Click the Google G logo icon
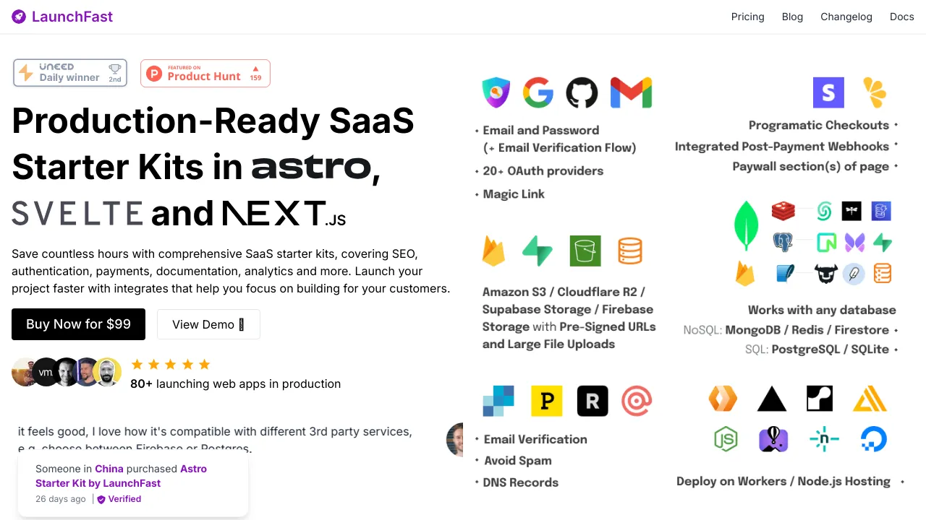The width and height of the screenshot is (926, 520). 538,93
